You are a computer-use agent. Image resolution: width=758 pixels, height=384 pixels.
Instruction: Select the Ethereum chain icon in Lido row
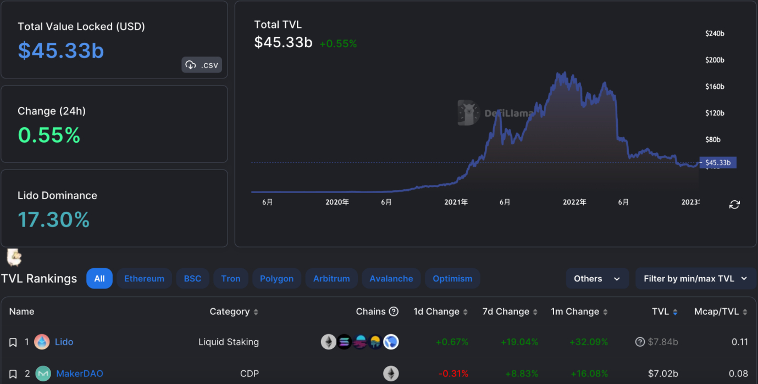point(329,342)
